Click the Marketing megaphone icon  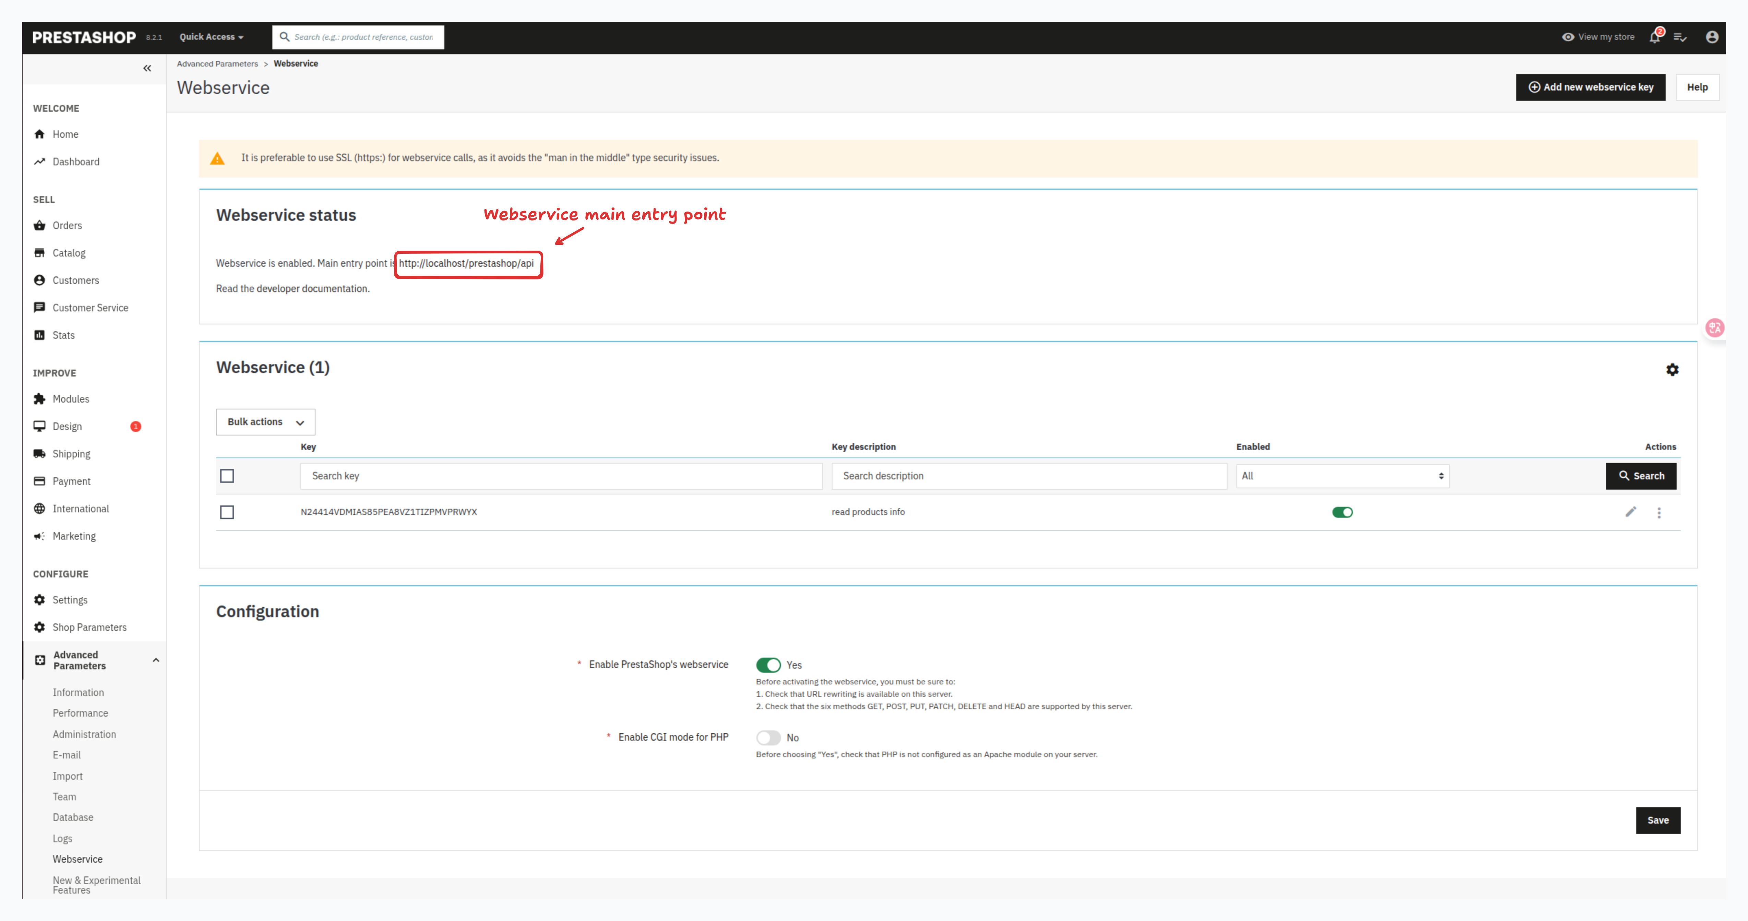pos(39,536)
